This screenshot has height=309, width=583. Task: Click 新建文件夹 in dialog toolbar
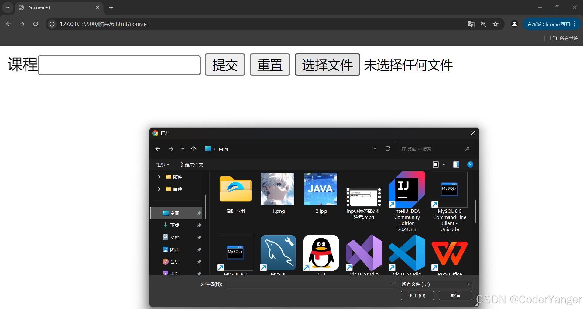coord(192,165)
